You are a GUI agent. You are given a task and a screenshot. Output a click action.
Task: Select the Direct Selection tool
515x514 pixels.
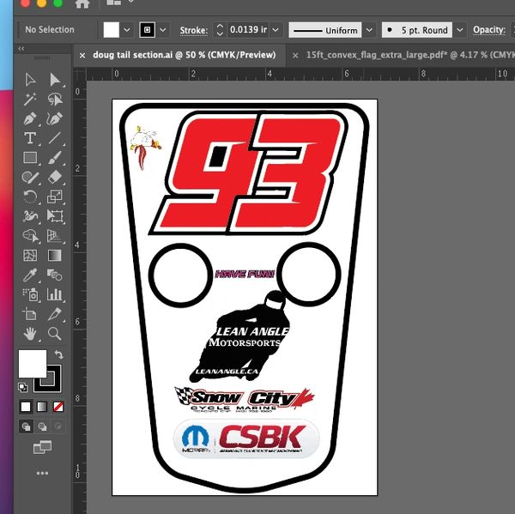(x=55, y=79)
